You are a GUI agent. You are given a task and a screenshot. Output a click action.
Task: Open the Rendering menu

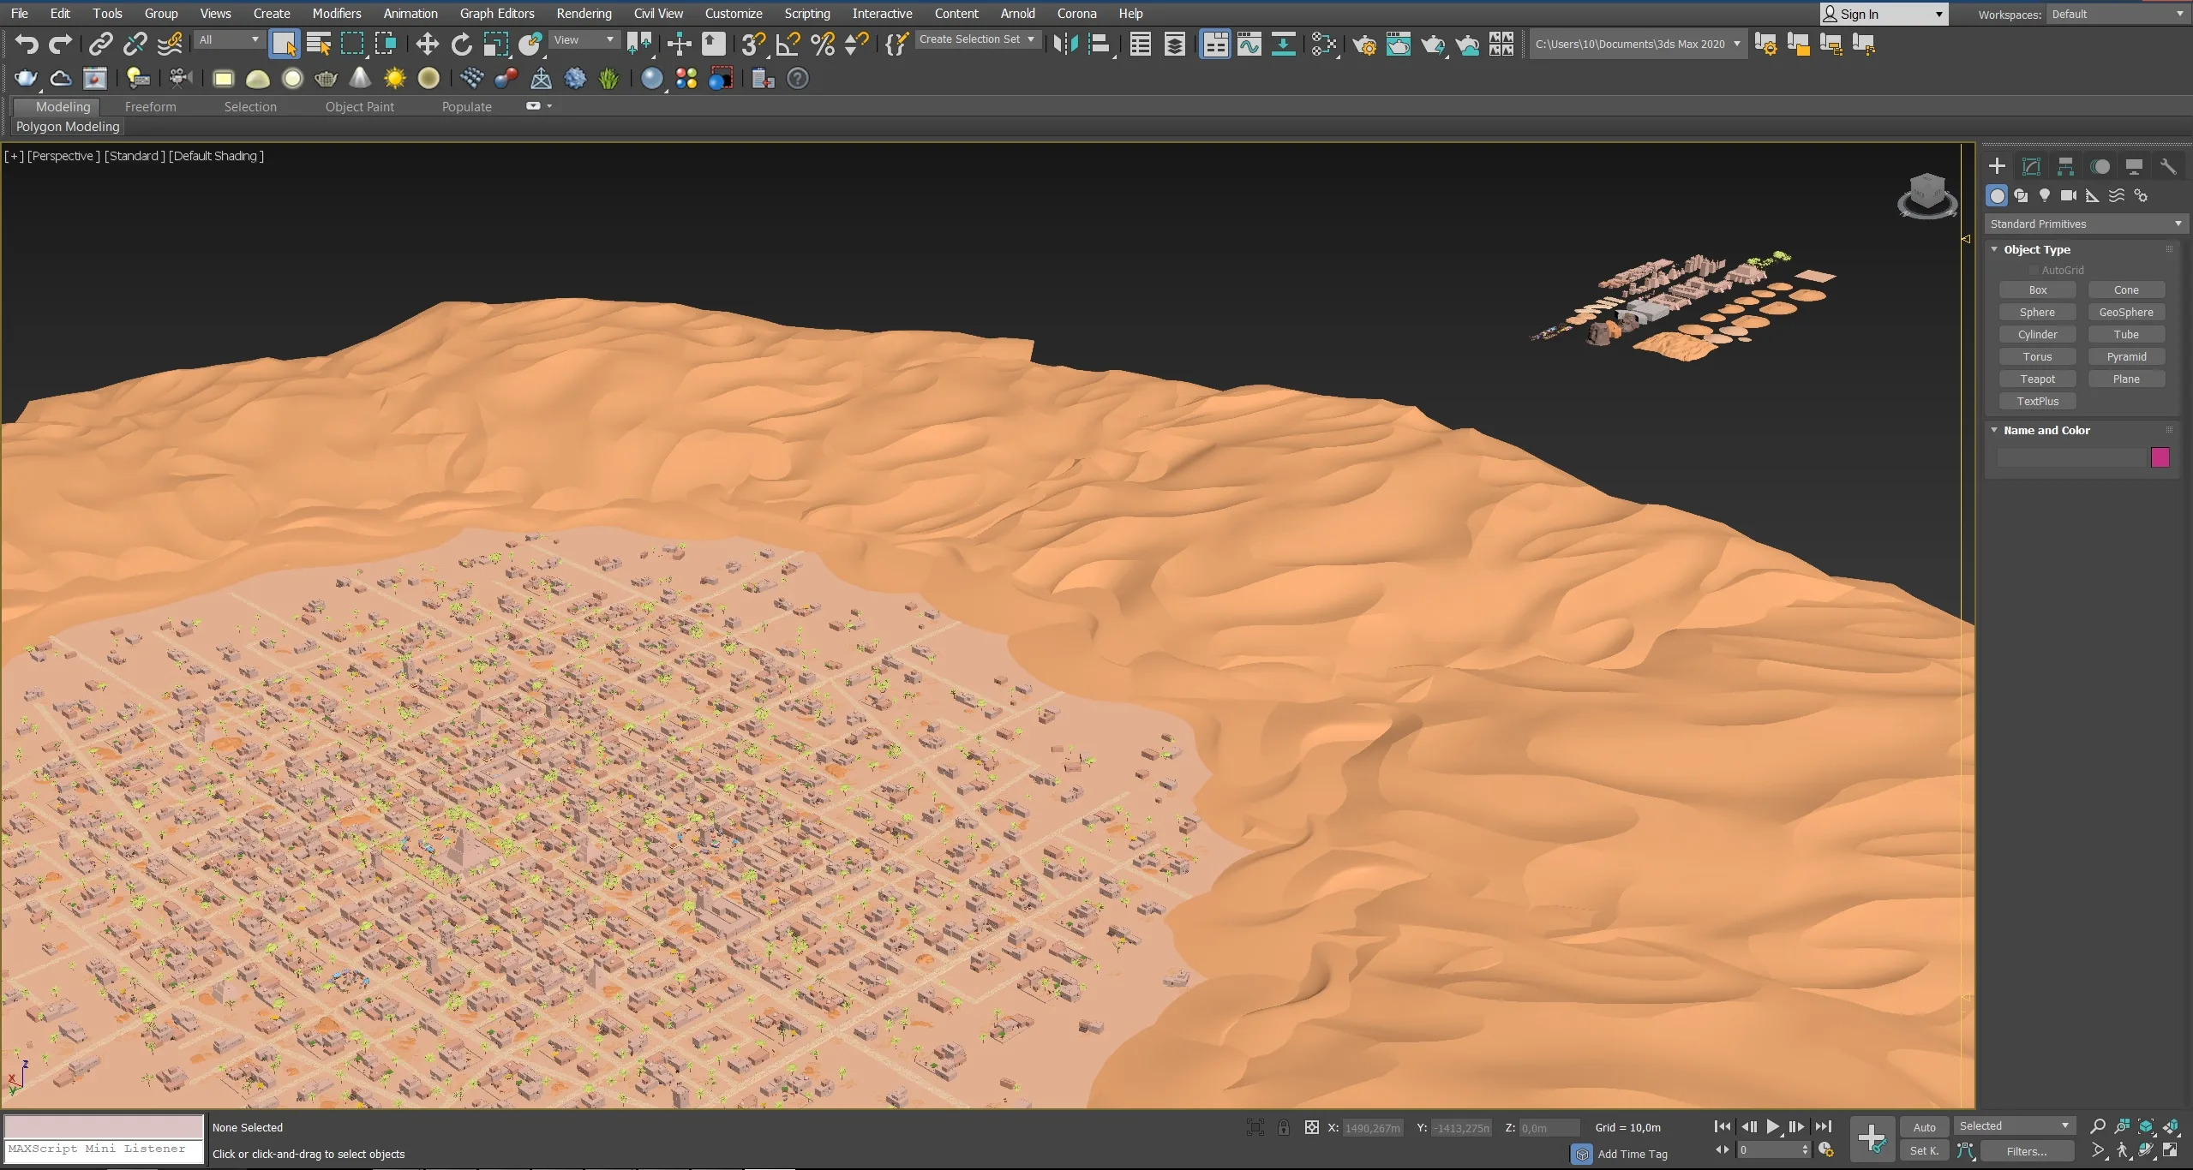(584, 13)
